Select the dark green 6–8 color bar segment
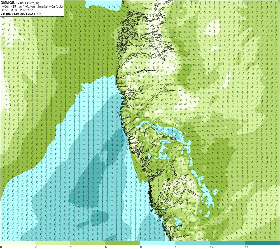Viewport: 280px width, 249px height. [x=123, y=243]
